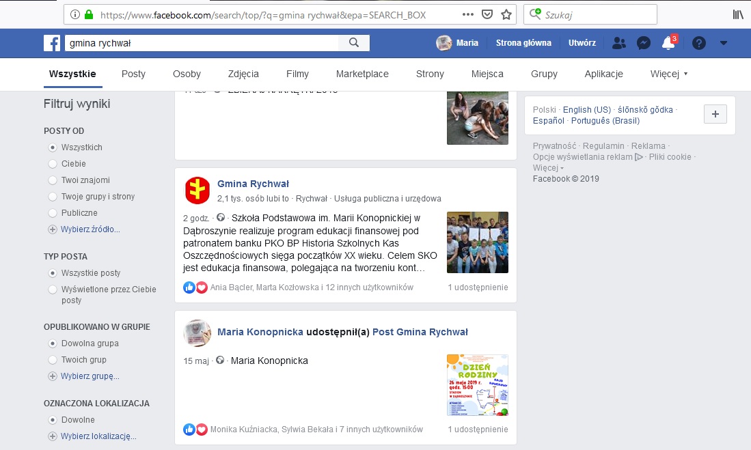Click the heart reaction icon on Gmina Rychwał post
The width and height of the screenshot is (751, 450).
click(202, 287)
